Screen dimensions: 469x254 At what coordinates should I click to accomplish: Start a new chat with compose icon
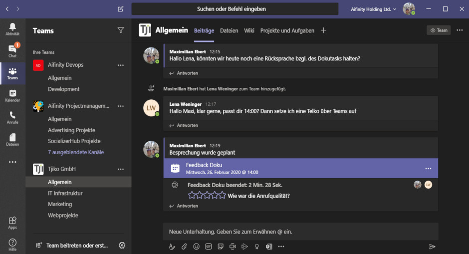pyautogui.click(x=121, y=9)
